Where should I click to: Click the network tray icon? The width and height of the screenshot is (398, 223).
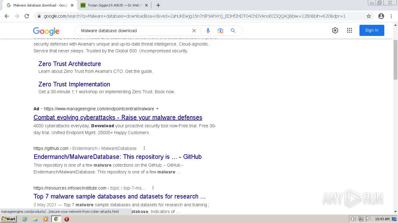tap(361, 219)
